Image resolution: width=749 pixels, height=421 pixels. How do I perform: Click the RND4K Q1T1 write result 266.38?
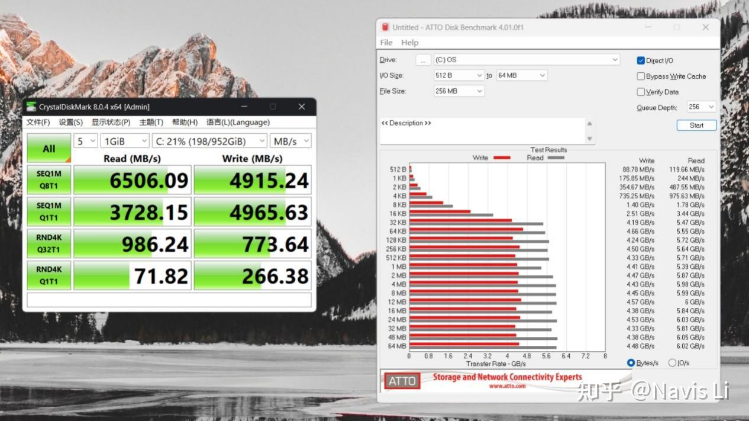click(x=252, y=276)
